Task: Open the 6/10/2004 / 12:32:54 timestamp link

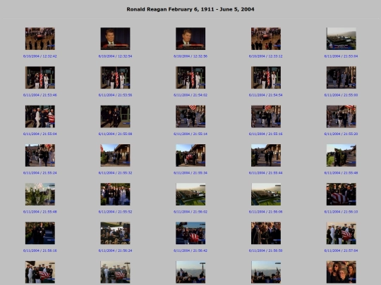Action: click(115, 56)
